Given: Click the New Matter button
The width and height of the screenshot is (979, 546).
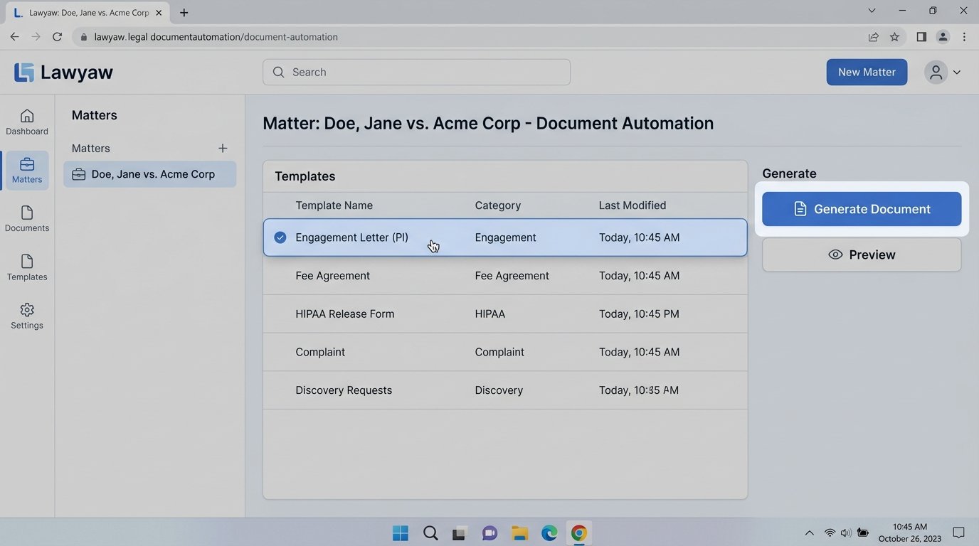Looking at the screenshot, I should point(866,72).
